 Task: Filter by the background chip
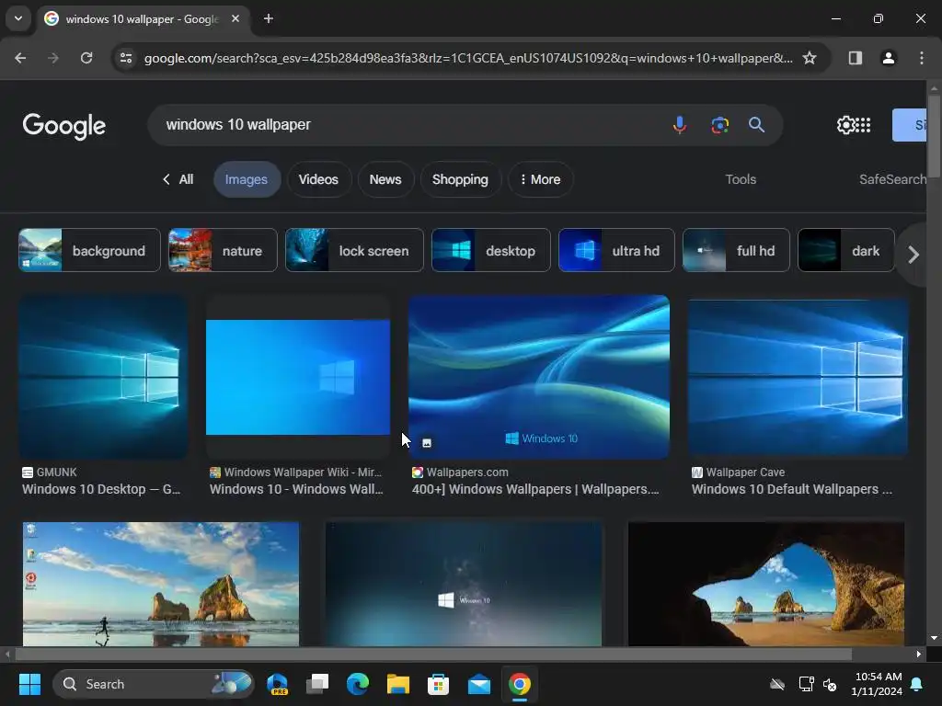point(89,250)
